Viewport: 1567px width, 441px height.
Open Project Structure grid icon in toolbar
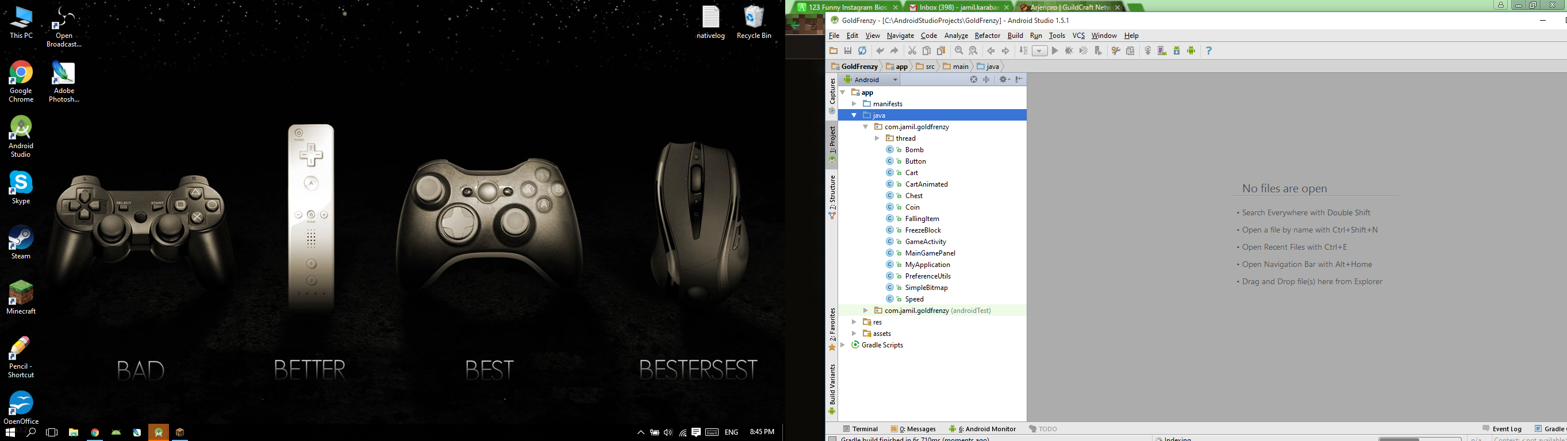(x=1130, y=51)
